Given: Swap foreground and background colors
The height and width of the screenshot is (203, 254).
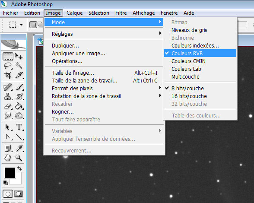Looking at the screenshot, I should tap(19, 168).
